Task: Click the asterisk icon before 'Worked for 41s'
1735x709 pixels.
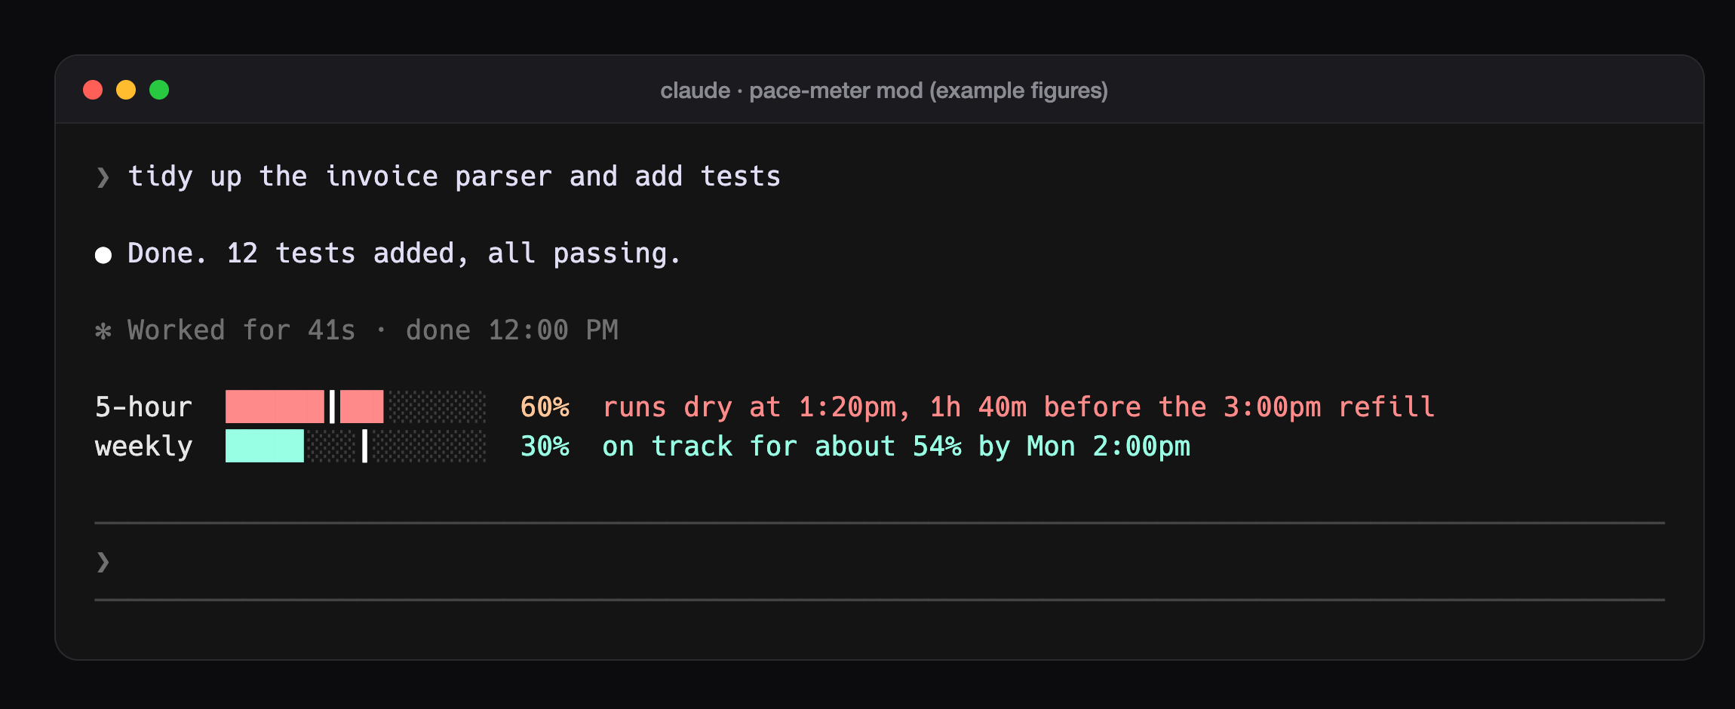Action: click(103, 331)
